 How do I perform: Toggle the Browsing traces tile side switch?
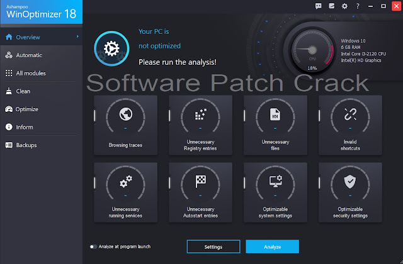(94, 116)
